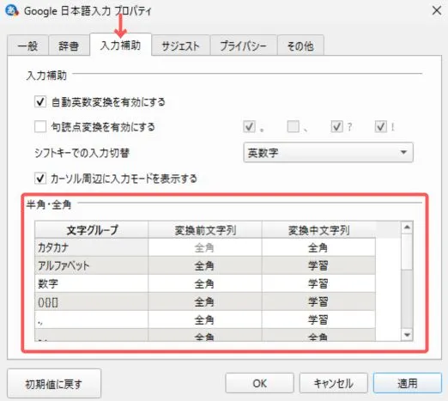
Task: Change 数字 変換中文字列 cell 学習
Action: pyautogui.click(x=318, y=283)
